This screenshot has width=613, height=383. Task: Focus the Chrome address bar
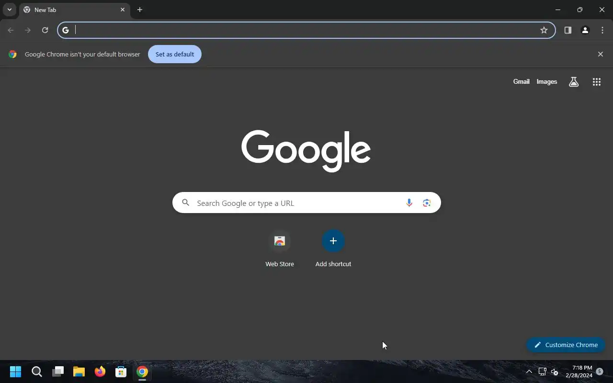[306, 30]
